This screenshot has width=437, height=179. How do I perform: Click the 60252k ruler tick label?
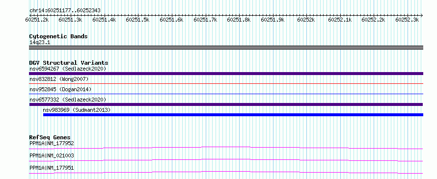click(x=306, y=20)
